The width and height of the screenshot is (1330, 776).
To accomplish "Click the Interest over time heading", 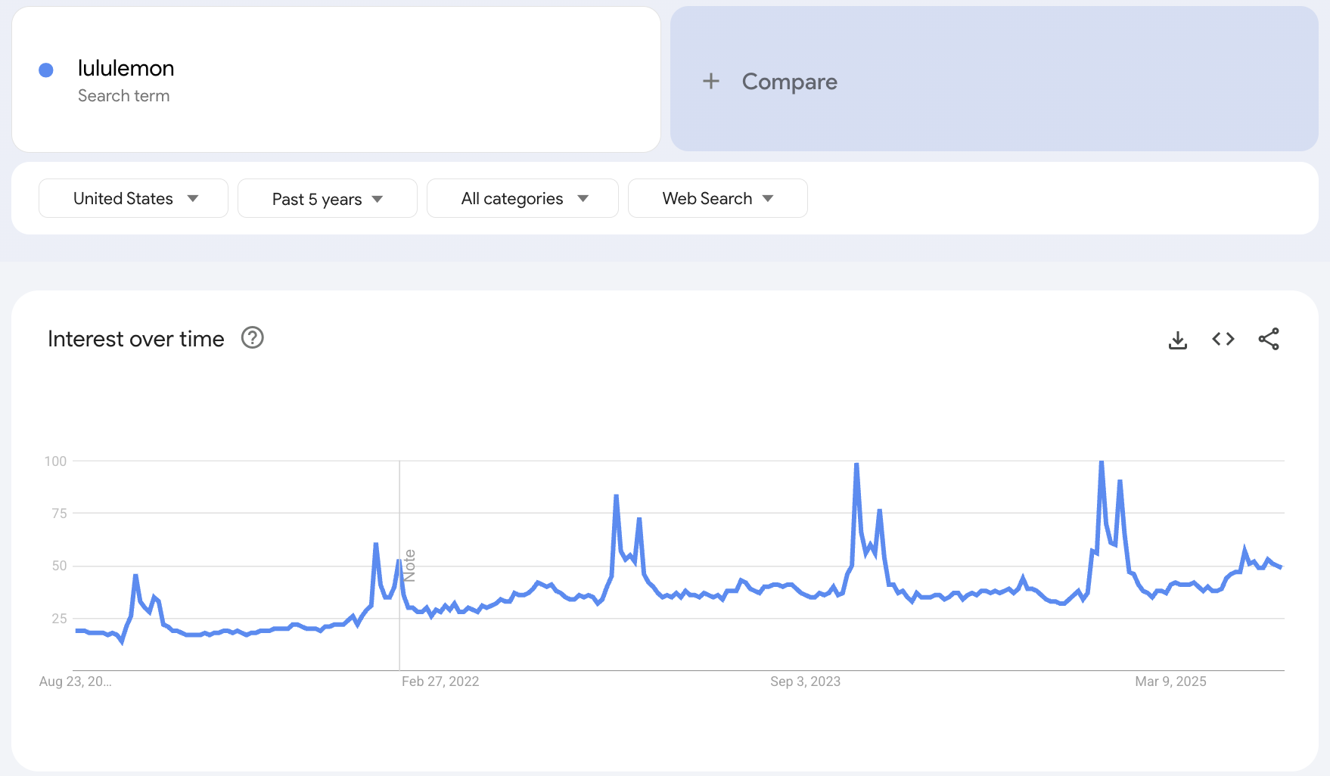I will click(136, 339).
